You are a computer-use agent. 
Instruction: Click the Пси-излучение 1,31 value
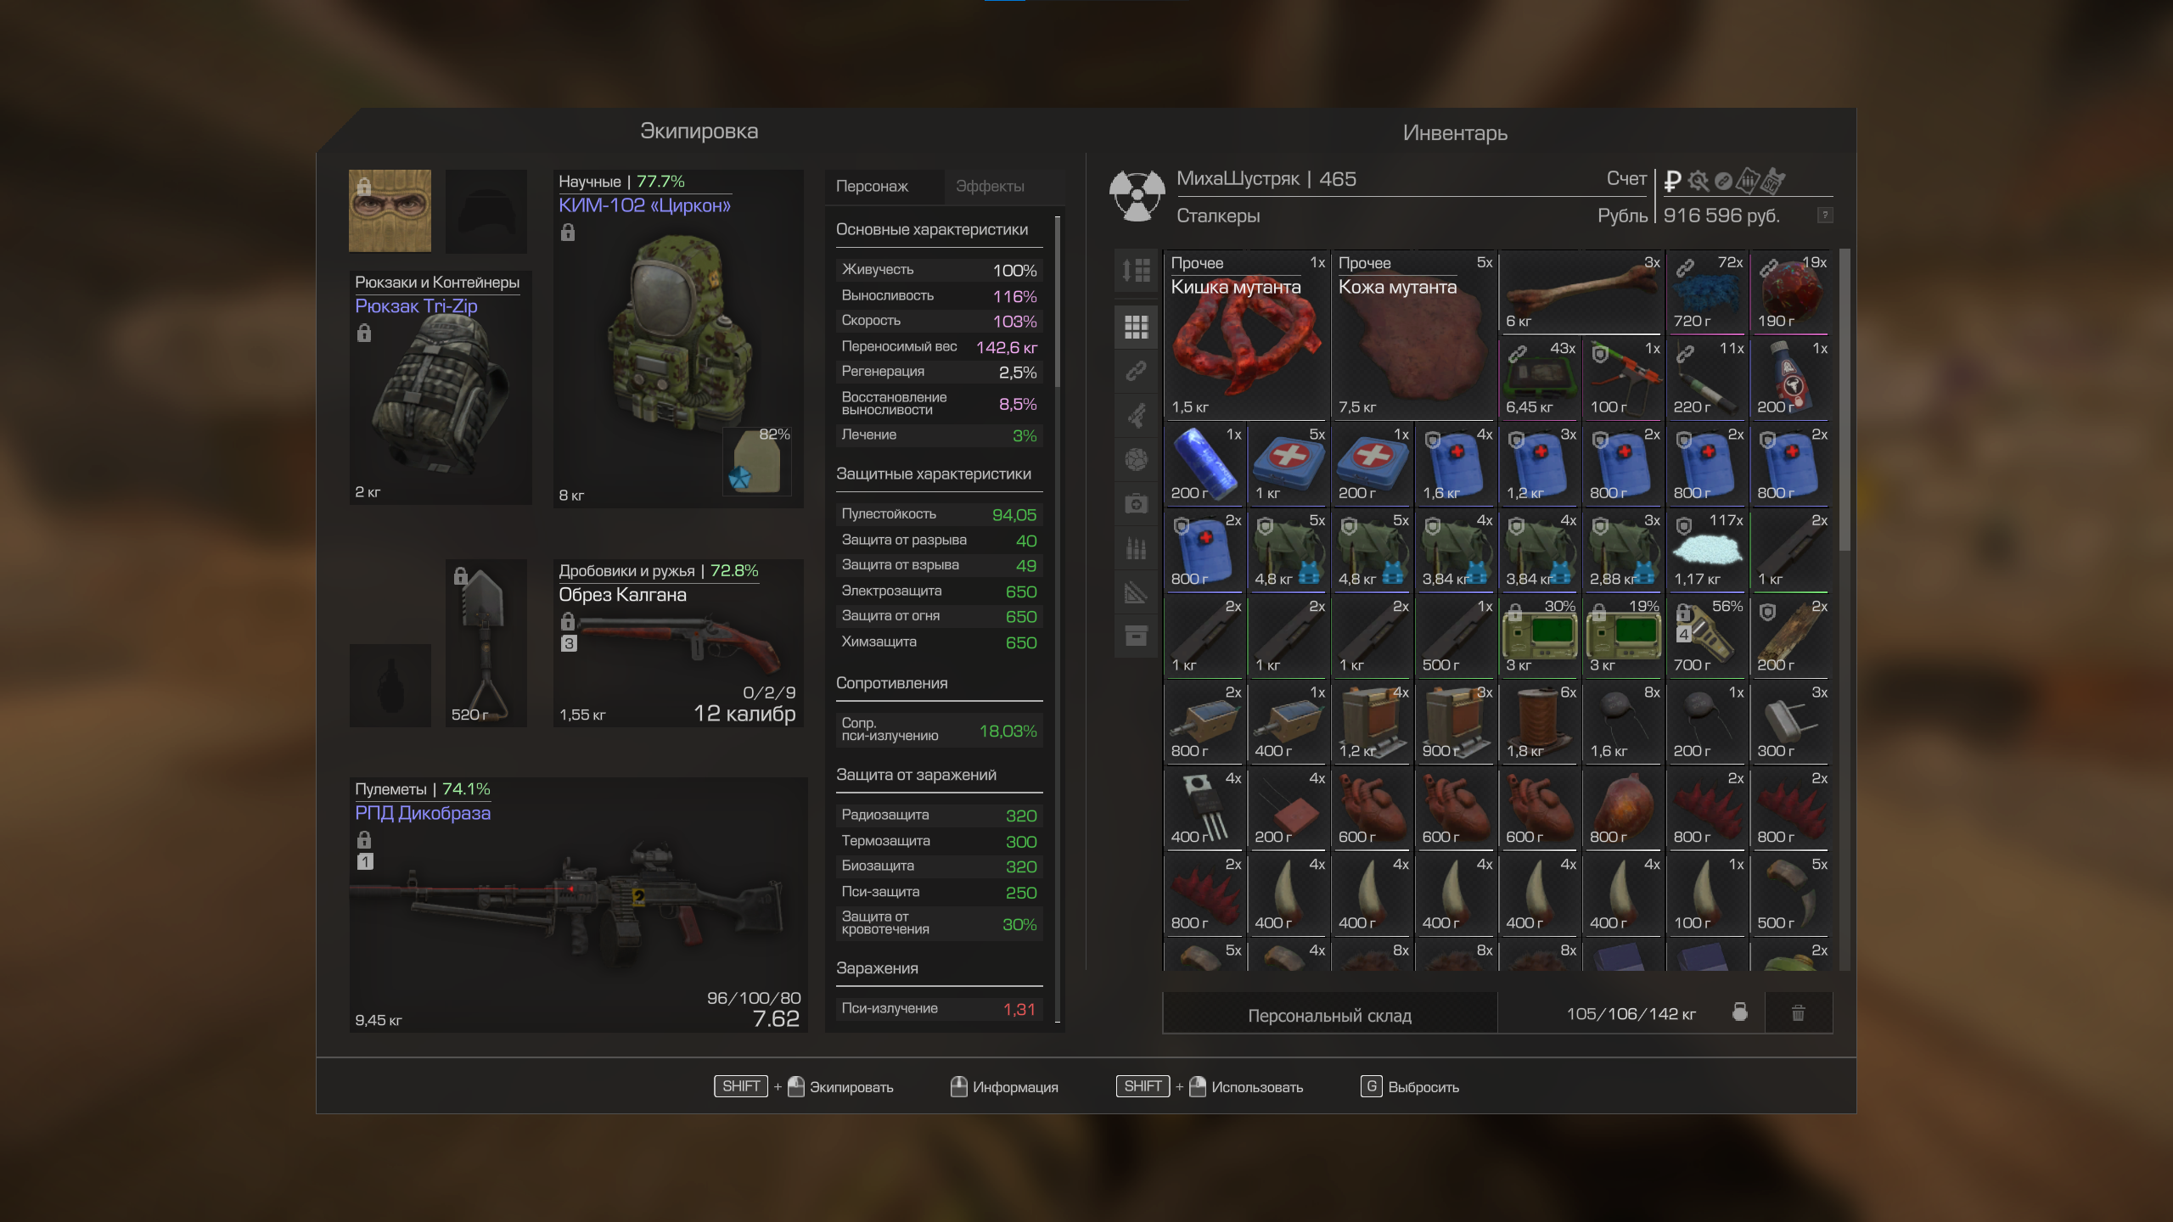click(1019, 1009)
